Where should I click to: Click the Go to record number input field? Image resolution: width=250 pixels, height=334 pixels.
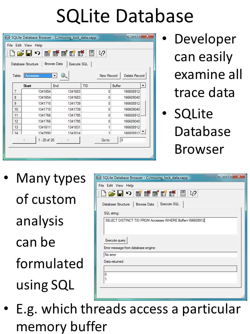click(133, 140)
